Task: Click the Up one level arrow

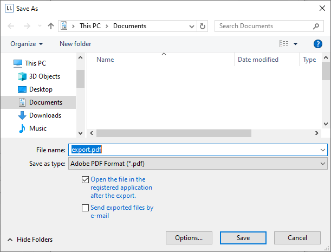Action: (51, 26)
